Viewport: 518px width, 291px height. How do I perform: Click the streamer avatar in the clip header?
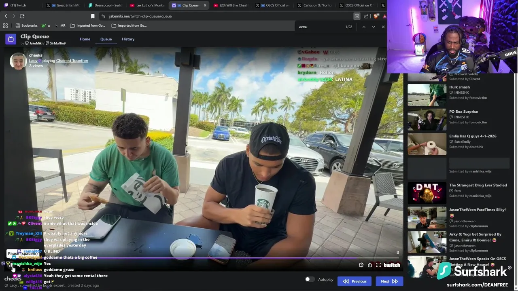(18, 61)
